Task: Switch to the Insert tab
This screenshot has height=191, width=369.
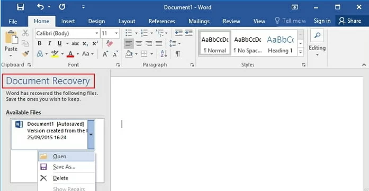Action: click(68, 21)
